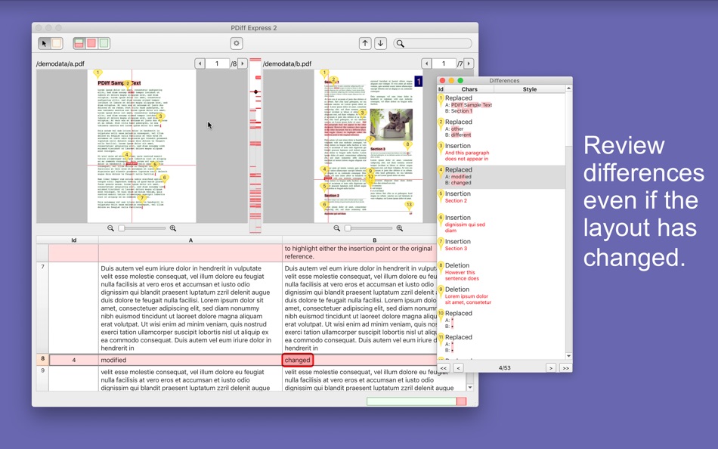Zoom in a.pdf preview
This screenshot has height=449, width=718.
coord(173,228)
